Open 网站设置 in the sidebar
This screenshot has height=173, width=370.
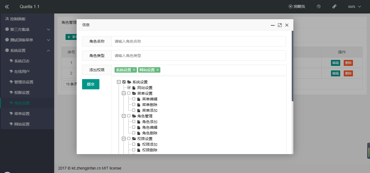(x=27, y=124)
